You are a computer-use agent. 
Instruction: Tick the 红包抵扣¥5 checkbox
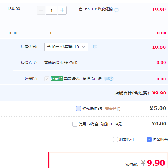[79, 109]
